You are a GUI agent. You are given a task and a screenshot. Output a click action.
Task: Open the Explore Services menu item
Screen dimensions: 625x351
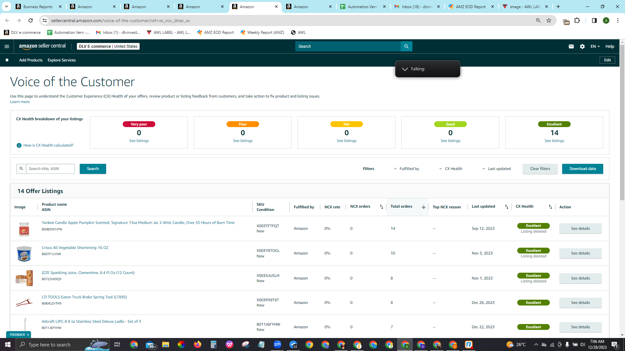click(x=62, y=60)
